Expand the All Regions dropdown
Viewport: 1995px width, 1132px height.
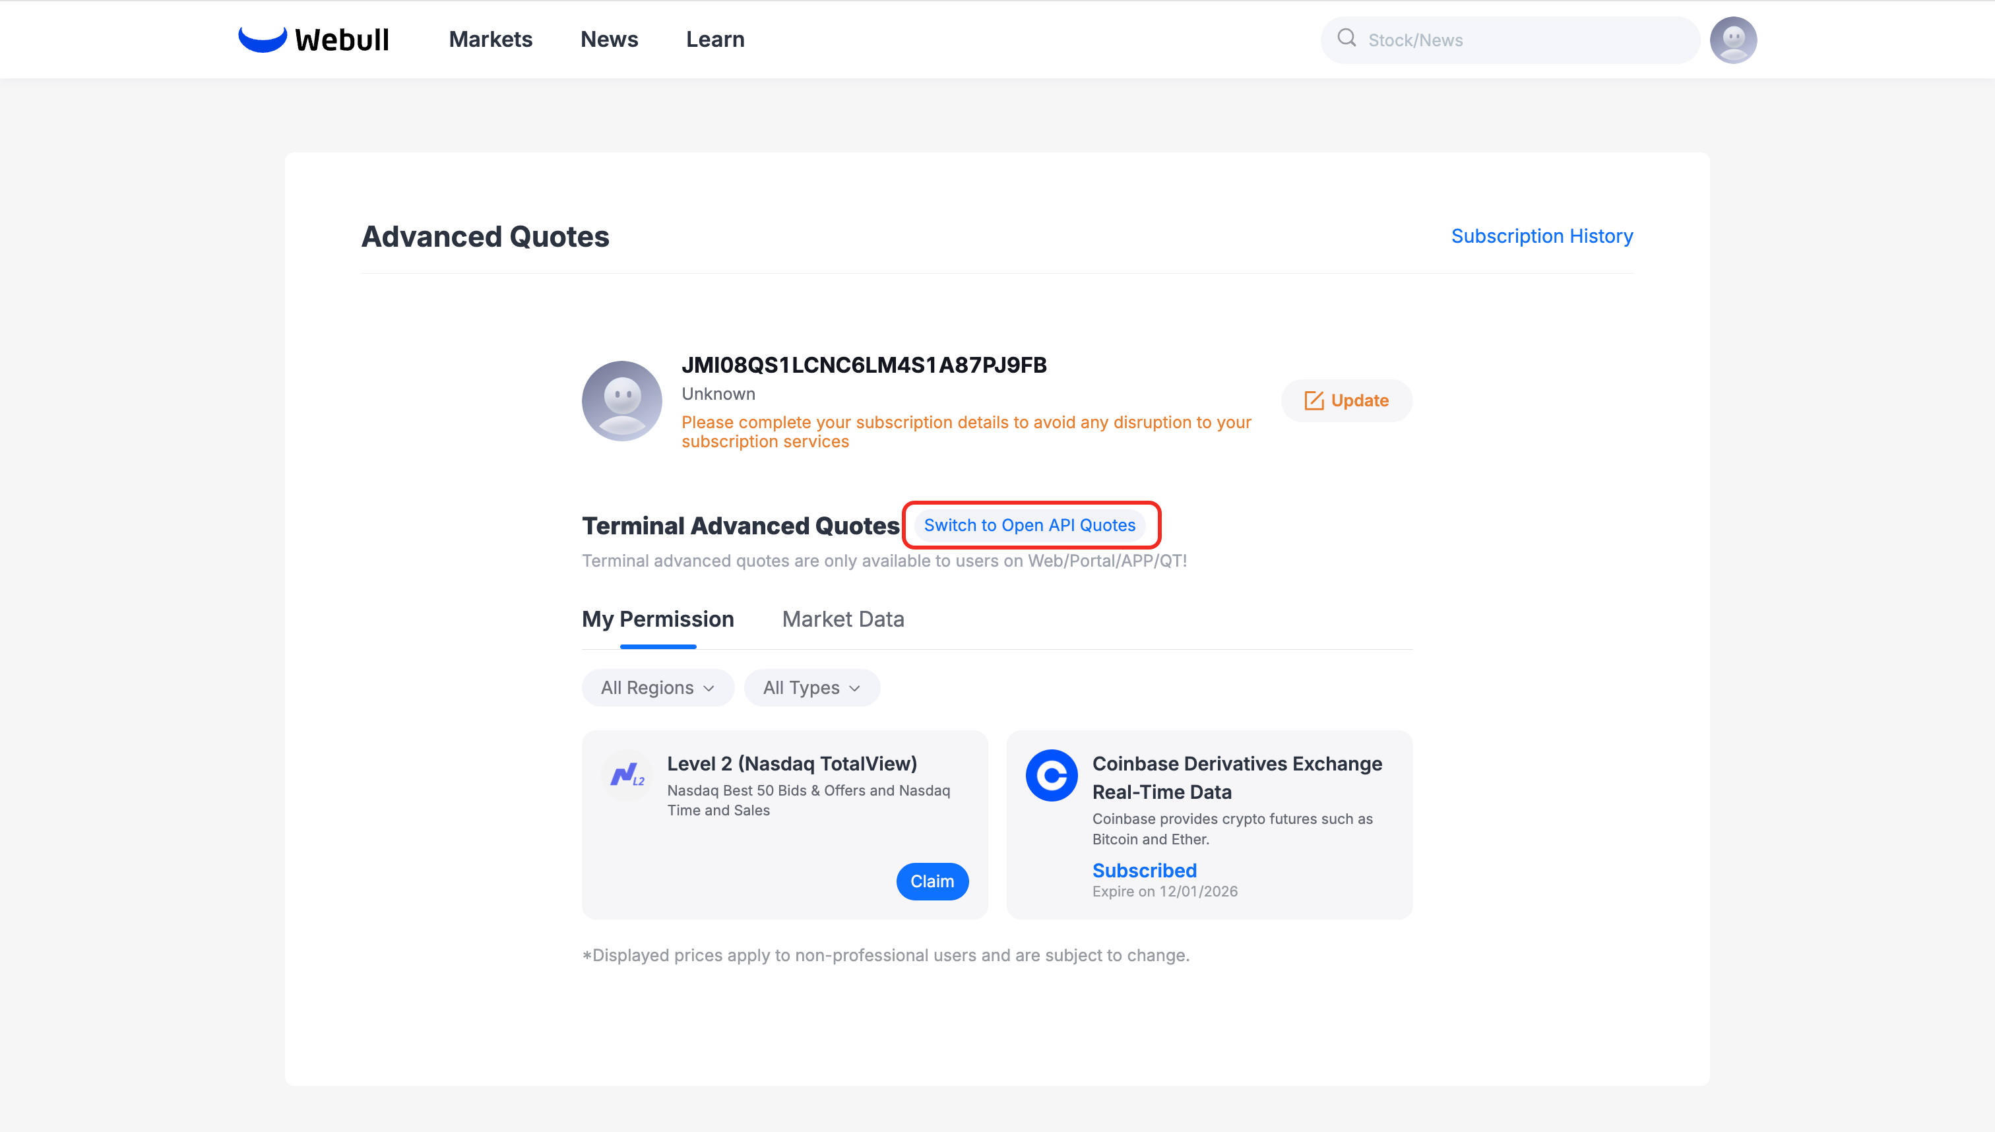coord(658,687)
